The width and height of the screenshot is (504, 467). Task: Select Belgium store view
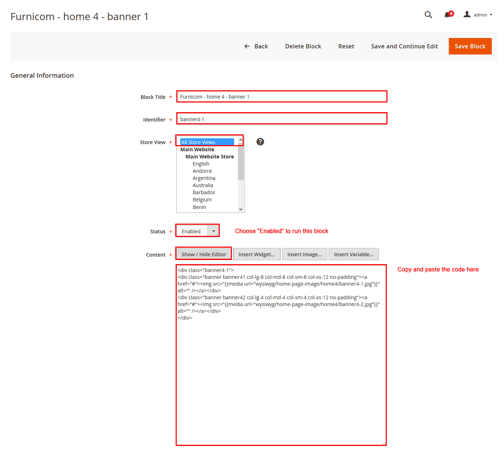(x=202, y=200)
